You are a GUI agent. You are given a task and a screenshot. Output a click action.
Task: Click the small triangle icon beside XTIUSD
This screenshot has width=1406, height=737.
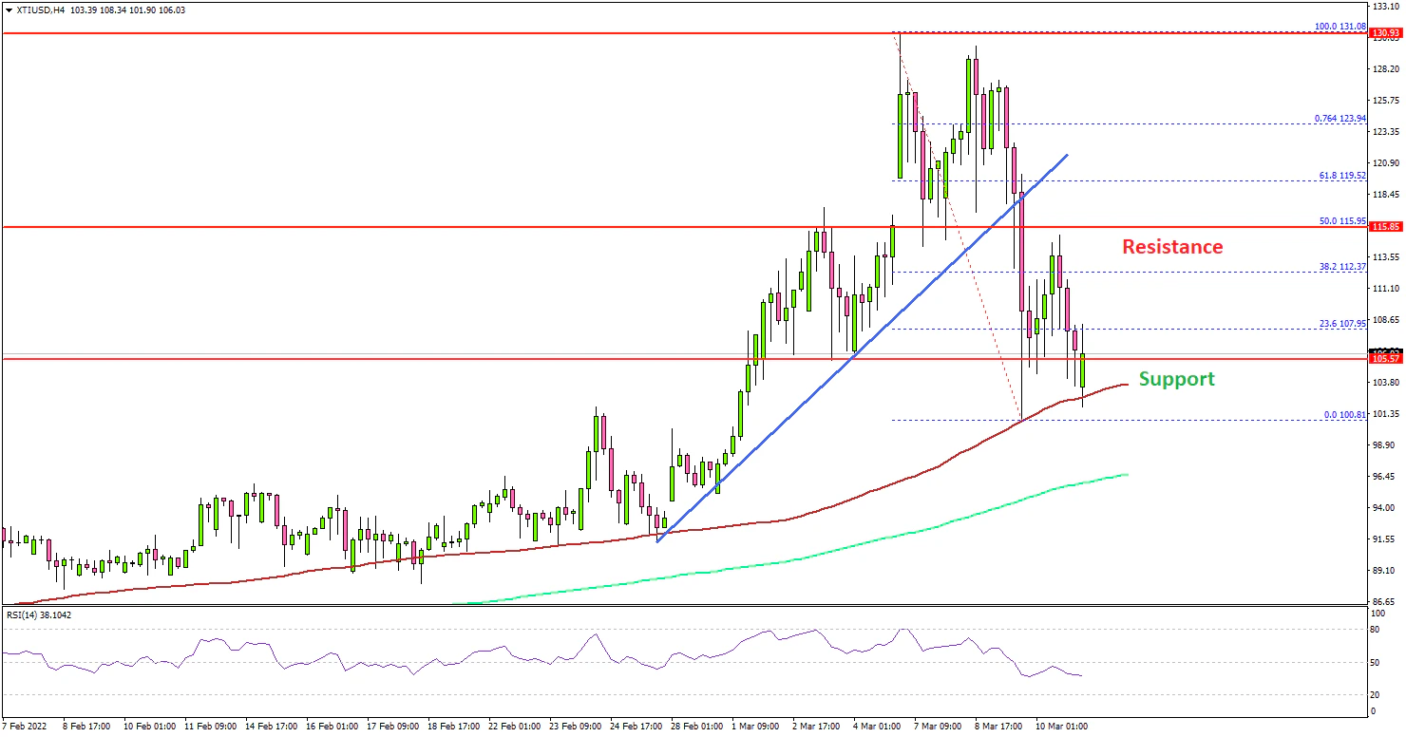(8, 9)
